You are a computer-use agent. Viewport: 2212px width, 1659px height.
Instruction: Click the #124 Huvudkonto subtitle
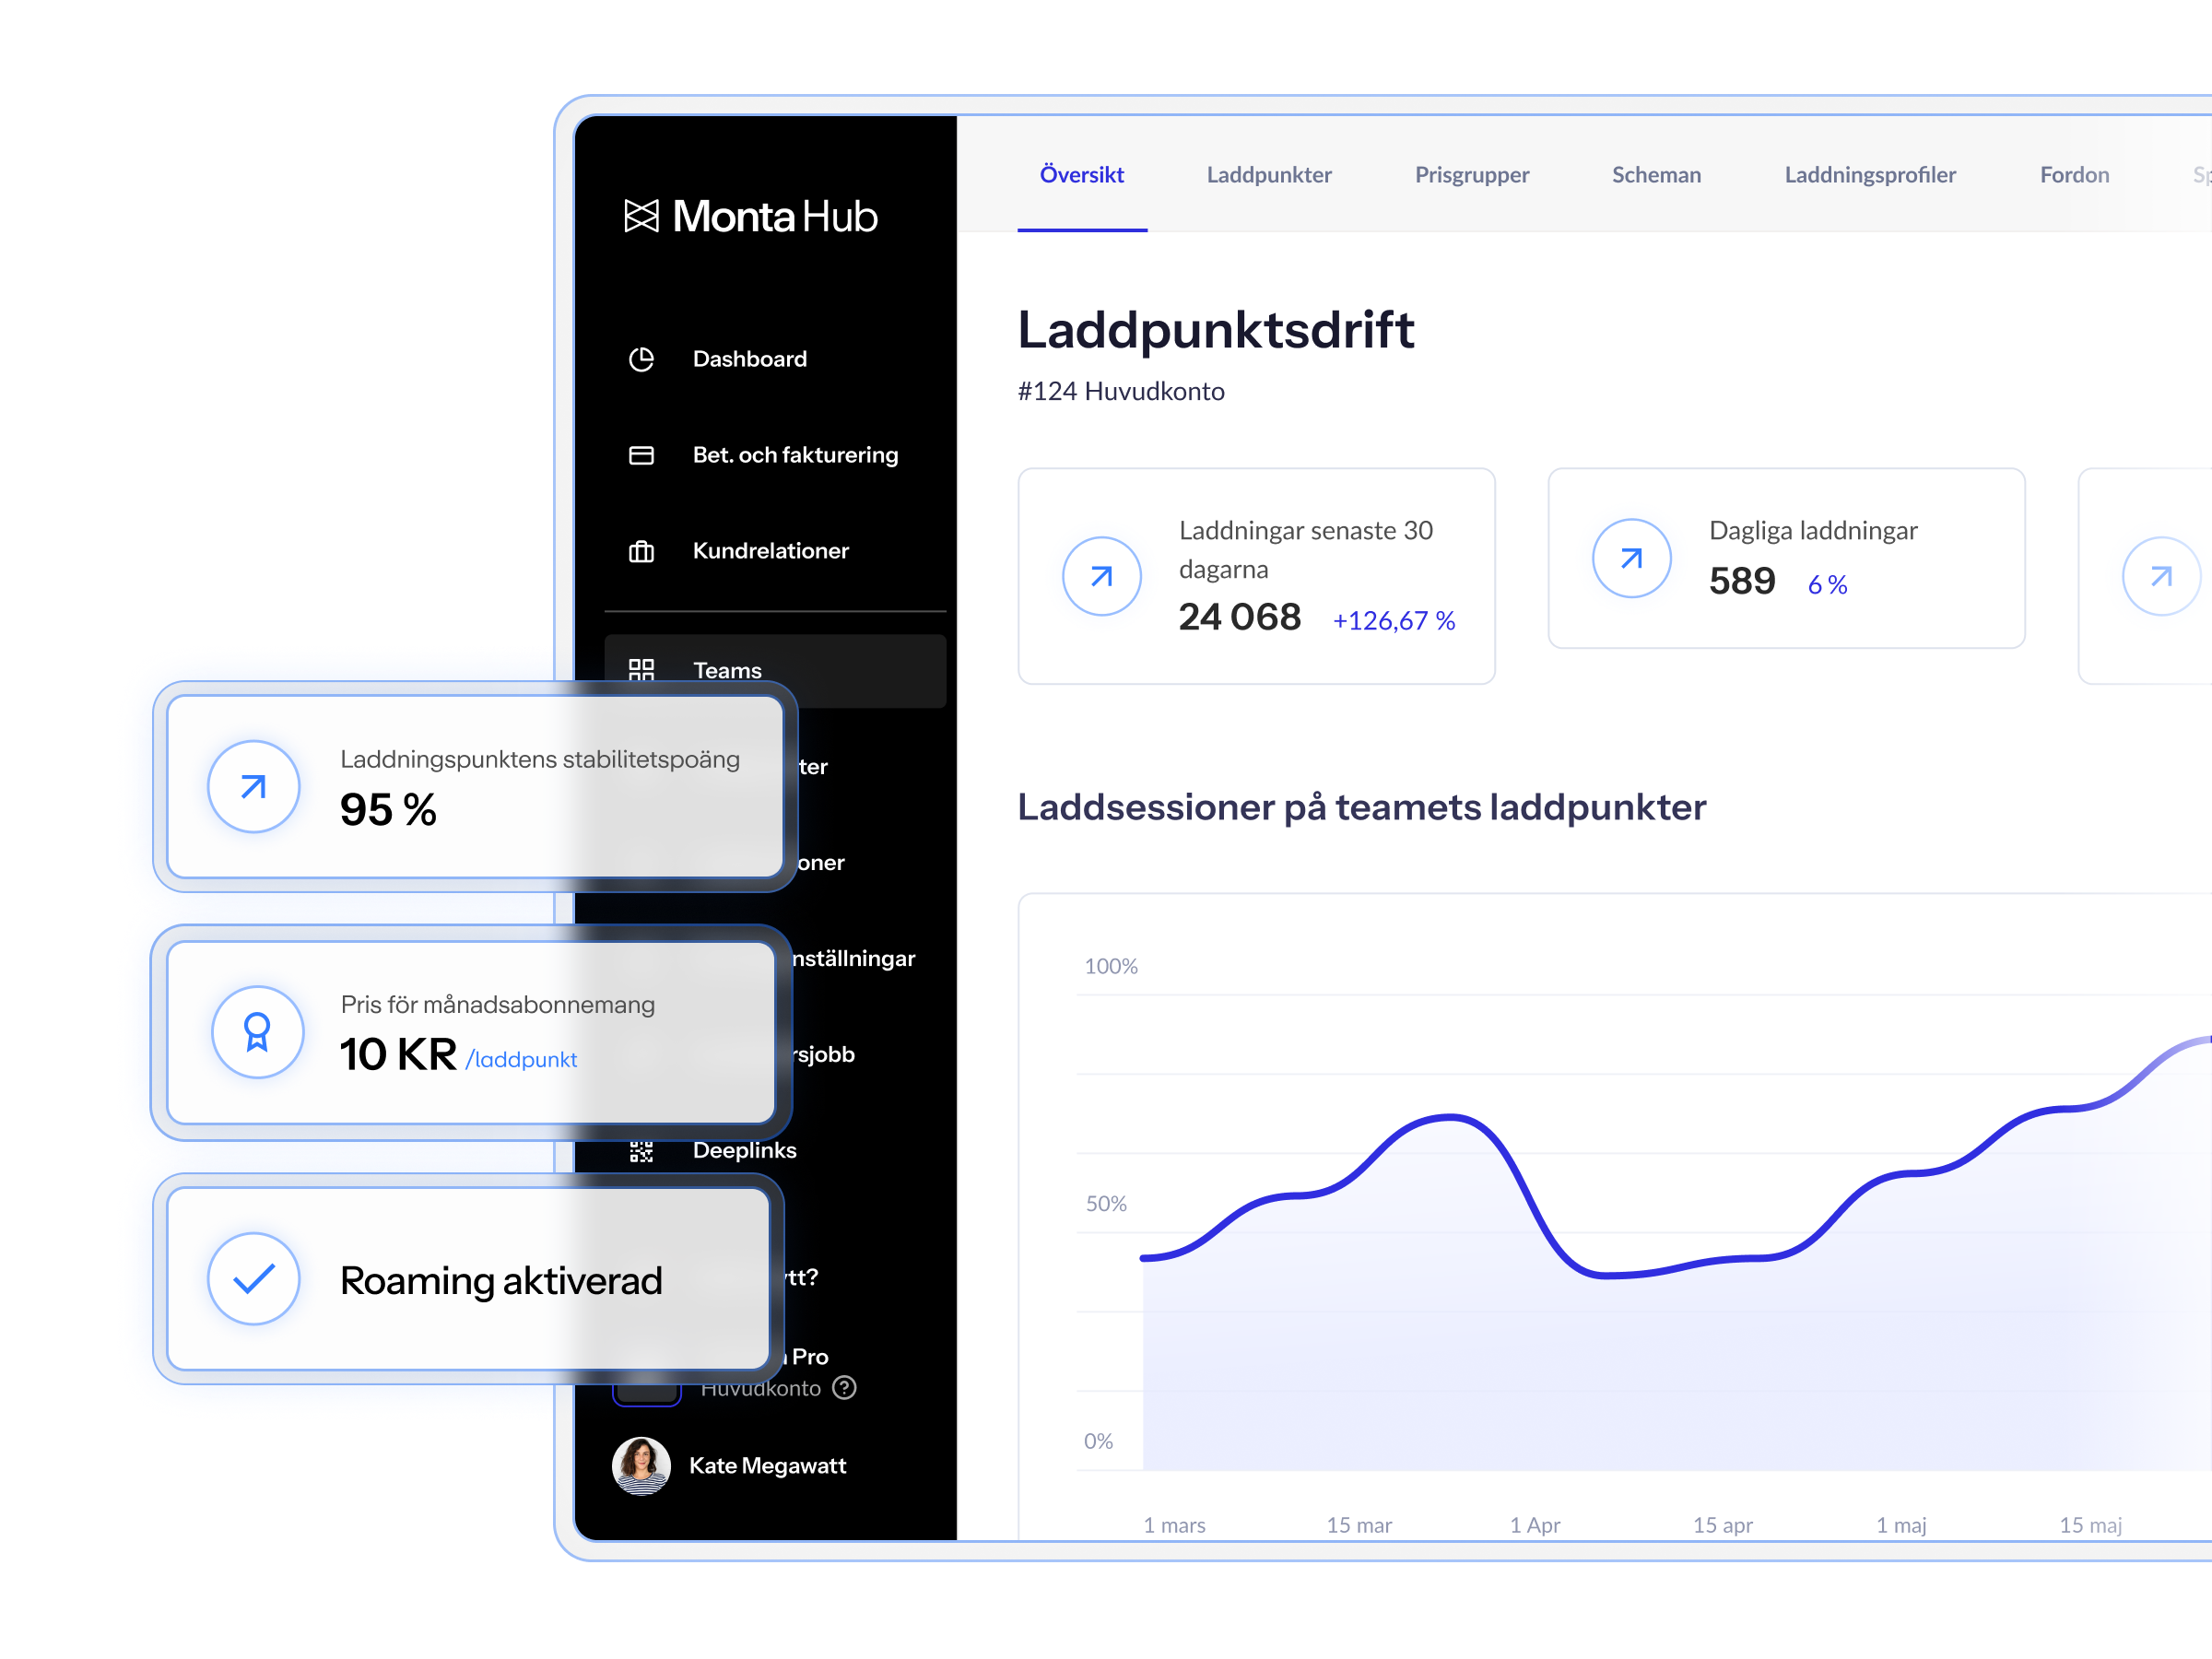pyautogui.click(x=1121, y=391)
